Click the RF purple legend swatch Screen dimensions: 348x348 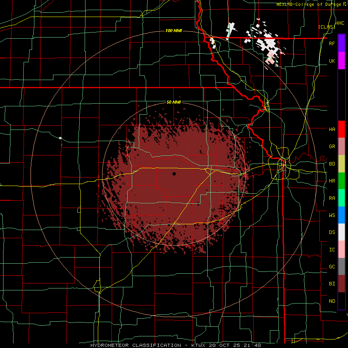[x=341, y=43]
